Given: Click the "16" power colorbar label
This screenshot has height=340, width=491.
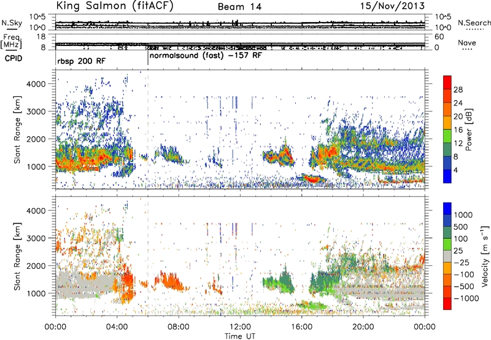Looking at the screenshot, I should (x=458, y=130).
